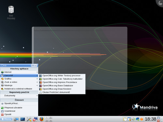Expand the Dokumenty recent submenu
The width and height of the screenshot is (163, 122).
coord(19,96)
